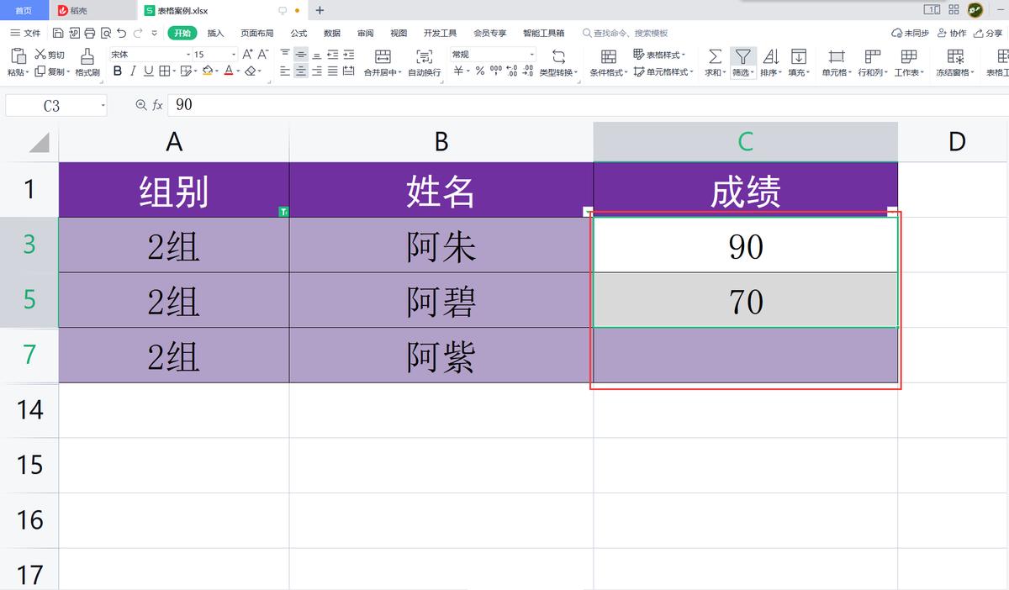Viewport: 1009px width, 590px height.
Task: Toggle italic formatting
Action: (x=132, y=71)
